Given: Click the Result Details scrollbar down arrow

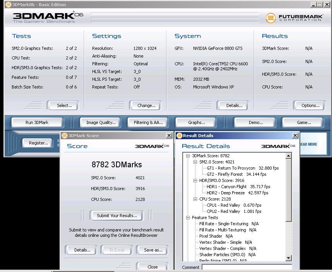Looking at the screenshot, I should (x=288, y=258).
